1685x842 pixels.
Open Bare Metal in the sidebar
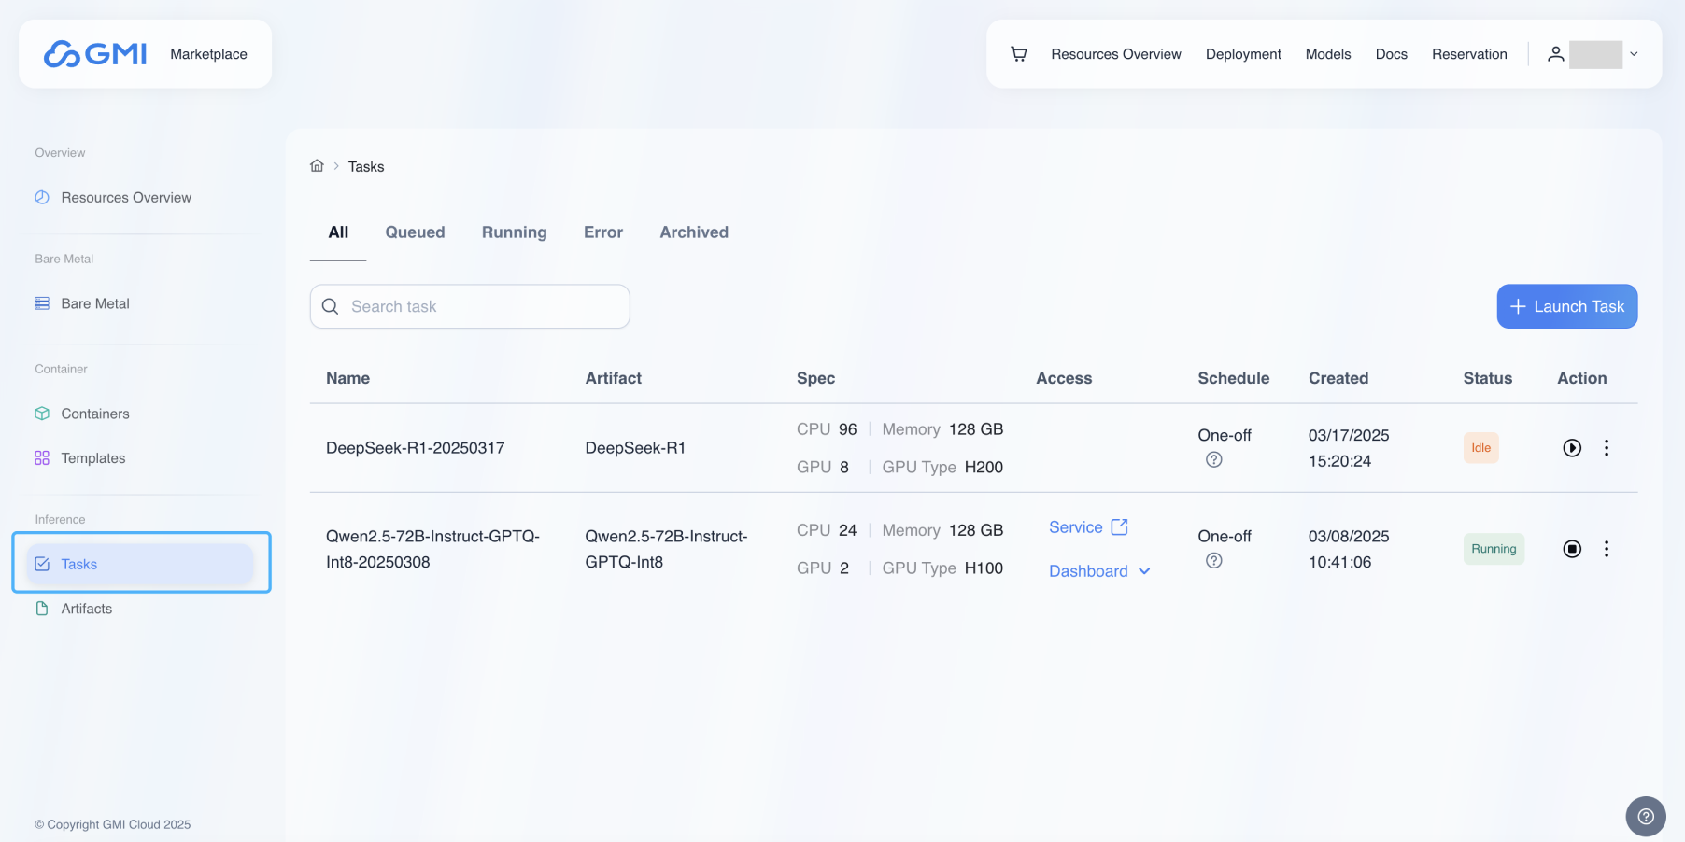coord(140,303)
